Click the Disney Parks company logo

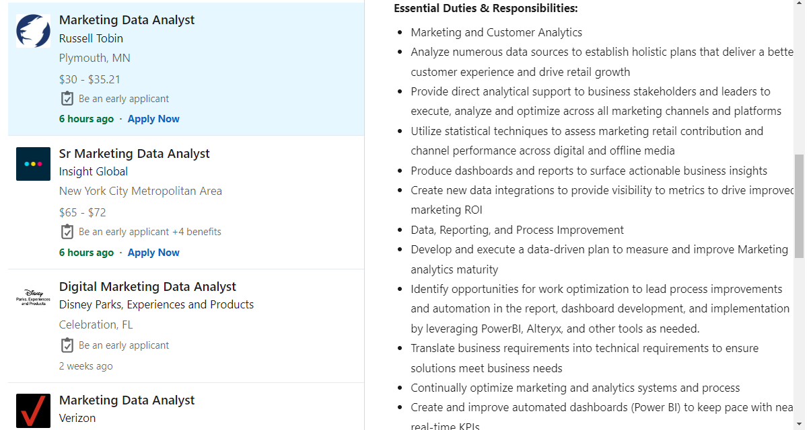coord(33,298)
